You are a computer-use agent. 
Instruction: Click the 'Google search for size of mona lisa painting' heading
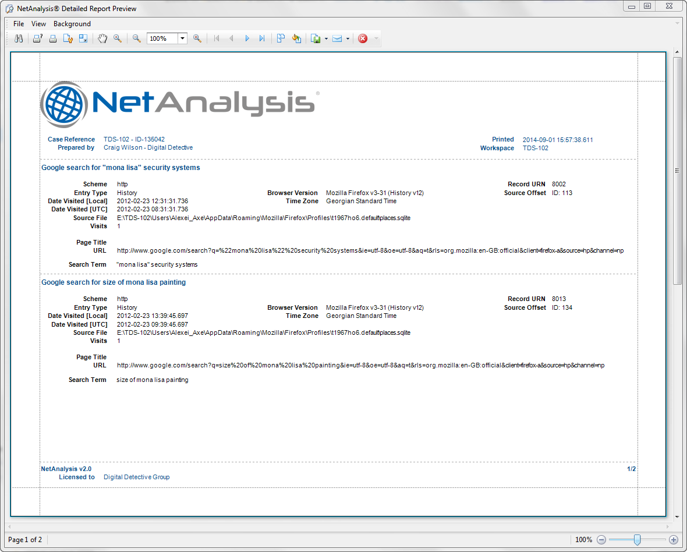[x=114, y=282]
